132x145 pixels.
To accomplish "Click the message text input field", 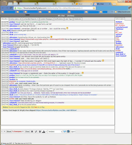I will [x=58, y=127].
